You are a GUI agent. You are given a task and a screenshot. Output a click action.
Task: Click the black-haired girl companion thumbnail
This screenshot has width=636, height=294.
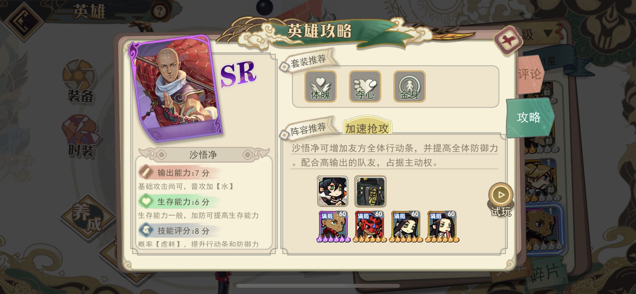coord(333,191)
